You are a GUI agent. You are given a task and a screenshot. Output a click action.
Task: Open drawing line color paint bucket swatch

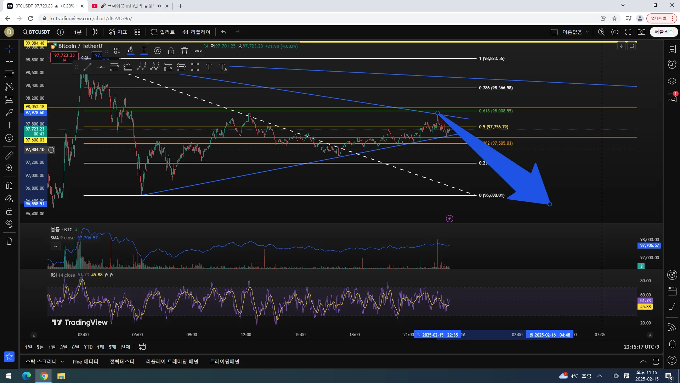(x=130, y=51)
